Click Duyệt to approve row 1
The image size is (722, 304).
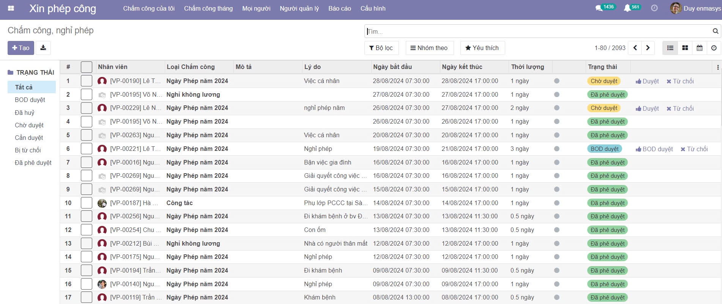tap(647, 81)
